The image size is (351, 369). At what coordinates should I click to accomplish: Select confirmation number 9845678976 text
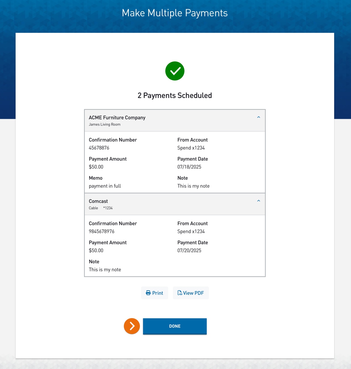(x=102, y=231)
